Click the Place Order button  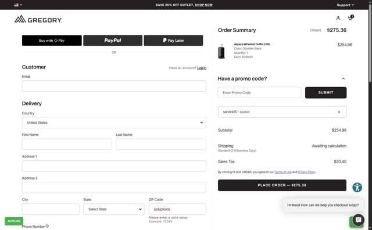282,185
